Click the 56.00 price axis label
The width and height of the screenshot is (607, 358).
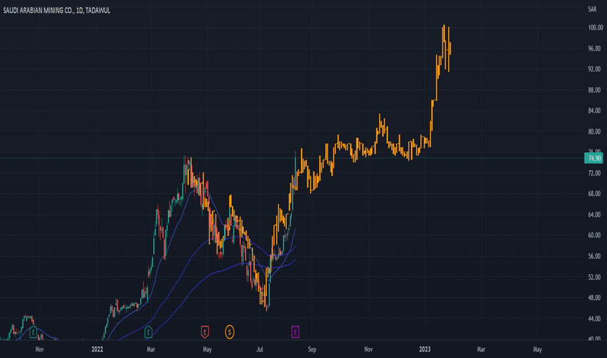point(595,256)
